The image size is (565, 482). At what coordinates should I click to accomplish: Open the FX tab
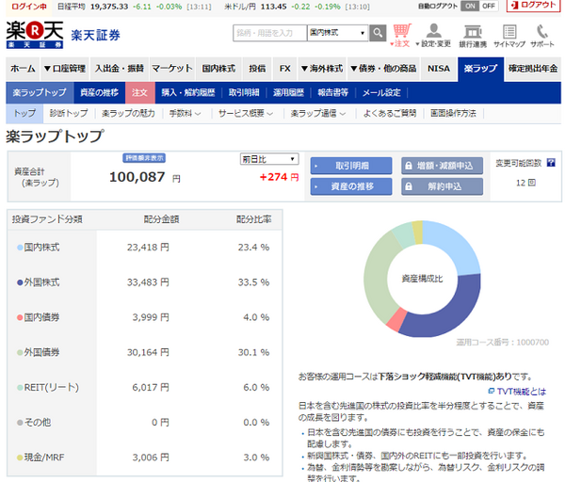pos(284,69)
